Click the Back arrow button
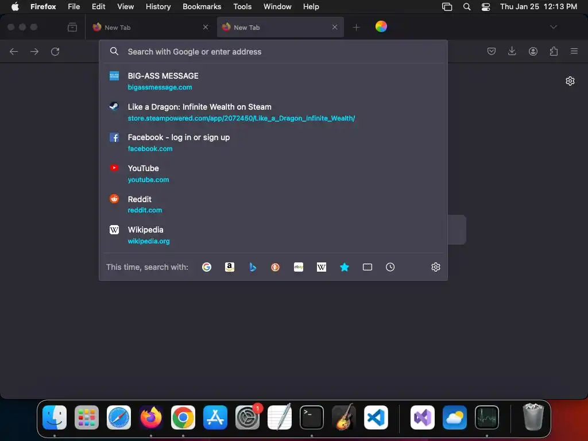588x441 pixels. pos(14,51)
